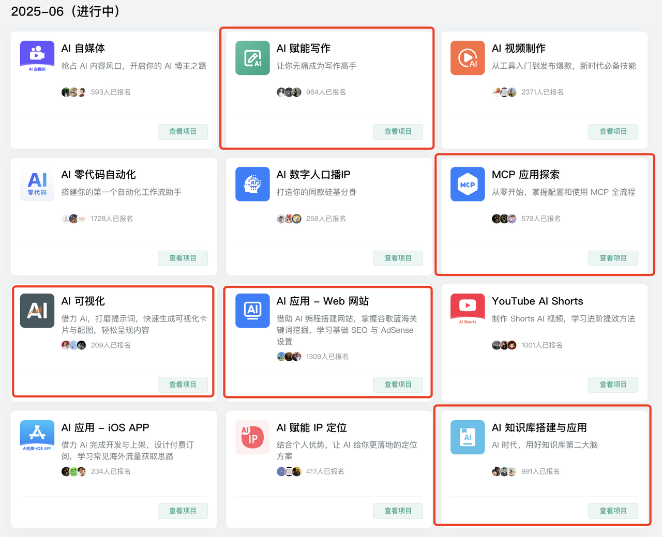
Task: Click description 搭建你的第一个自动化工作流助手
Action: point(122,192)
